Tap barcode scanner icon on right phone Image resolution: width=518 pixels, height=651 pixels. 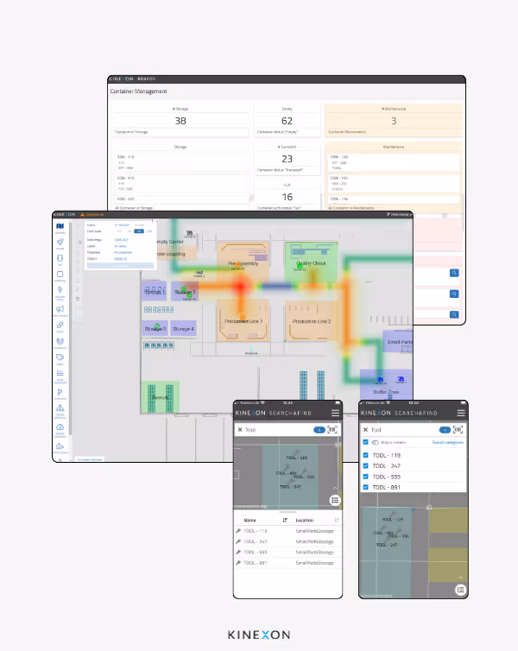point(458,429)
